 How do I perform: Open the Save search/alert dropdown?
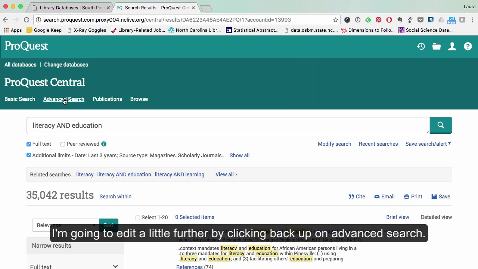428,144
